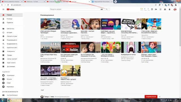Image resolution: width=181 pixels, height=102 pixels.
Task: Click the magnifier search button
Action: coord(107,9)
